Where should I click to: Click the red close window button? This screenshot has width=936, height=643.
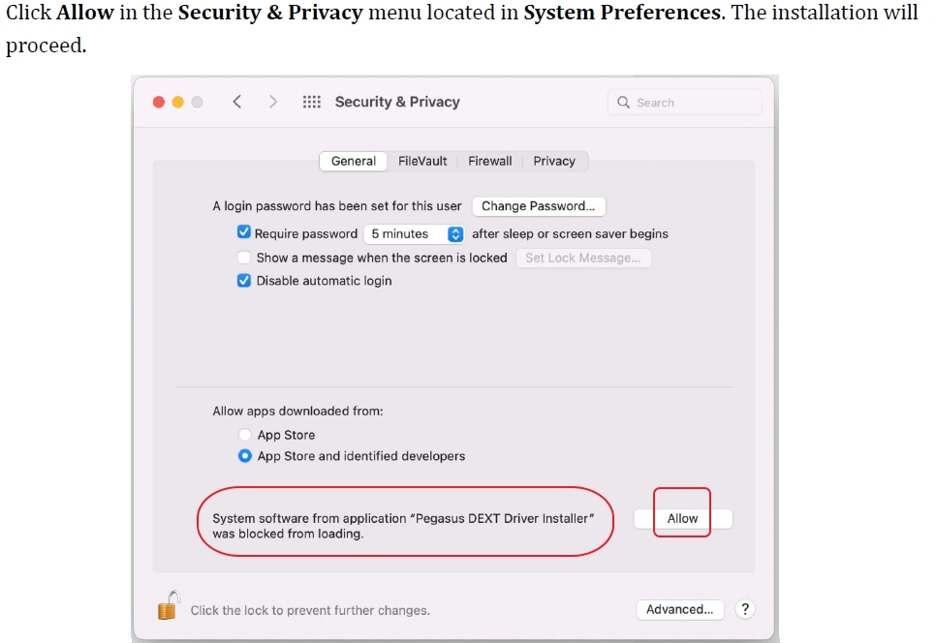point(159,102)
